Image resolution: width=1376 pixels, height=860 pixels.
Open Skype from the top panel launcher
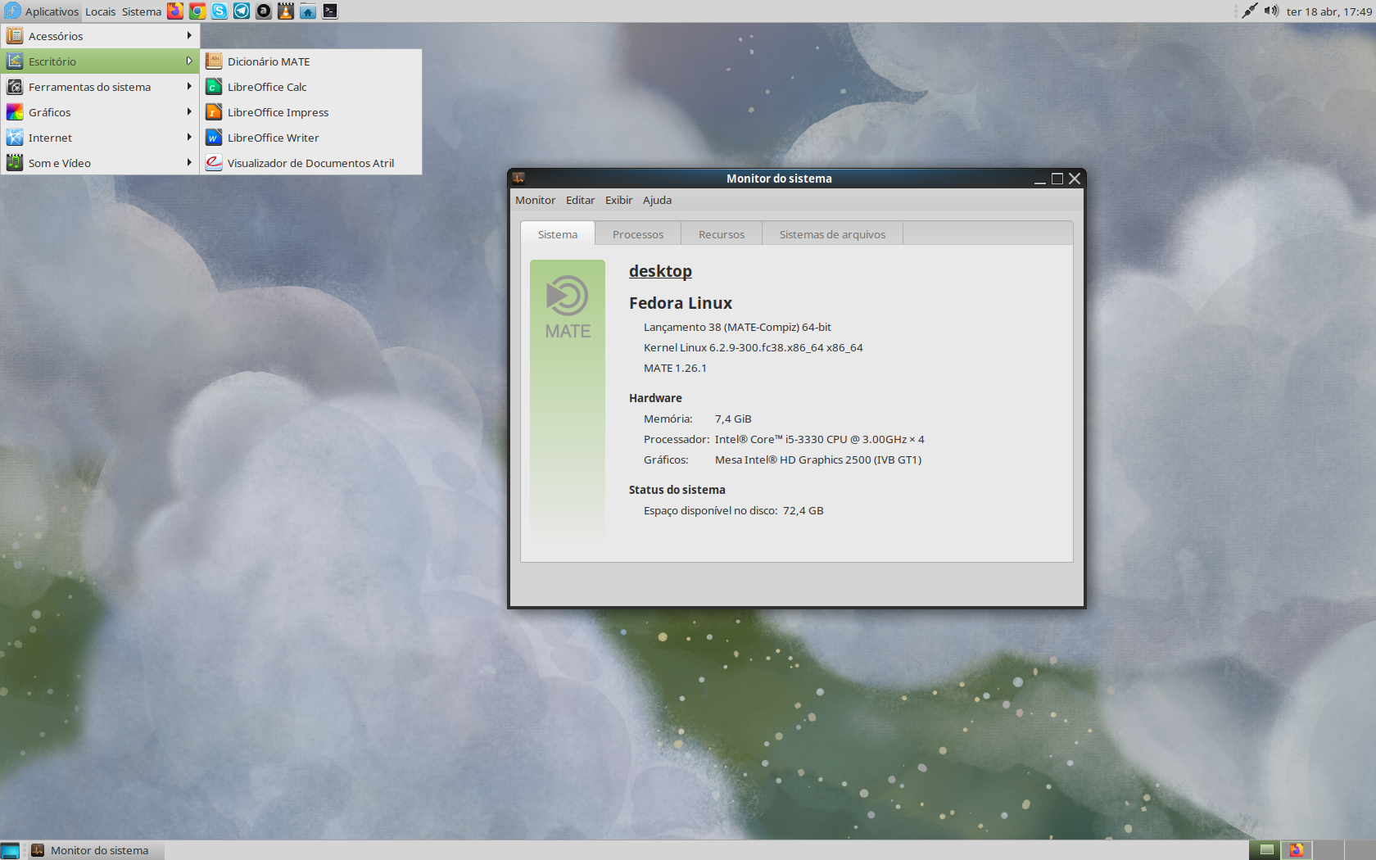pyautogui.click(x=220, y=11)
